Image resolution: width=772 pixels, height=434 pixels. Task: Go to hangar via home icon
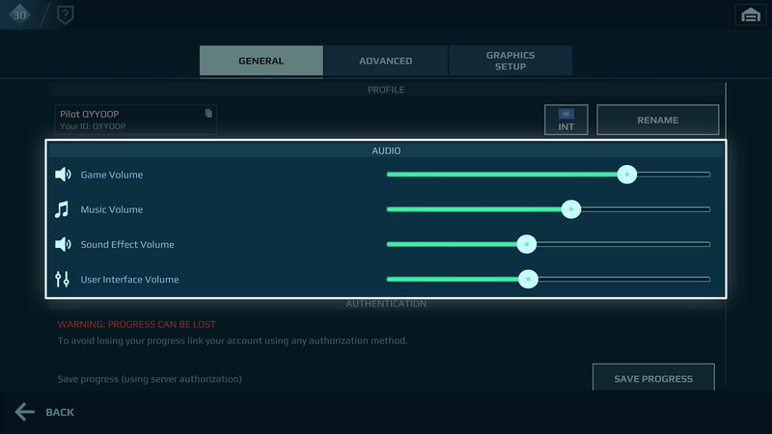[751, 14]
